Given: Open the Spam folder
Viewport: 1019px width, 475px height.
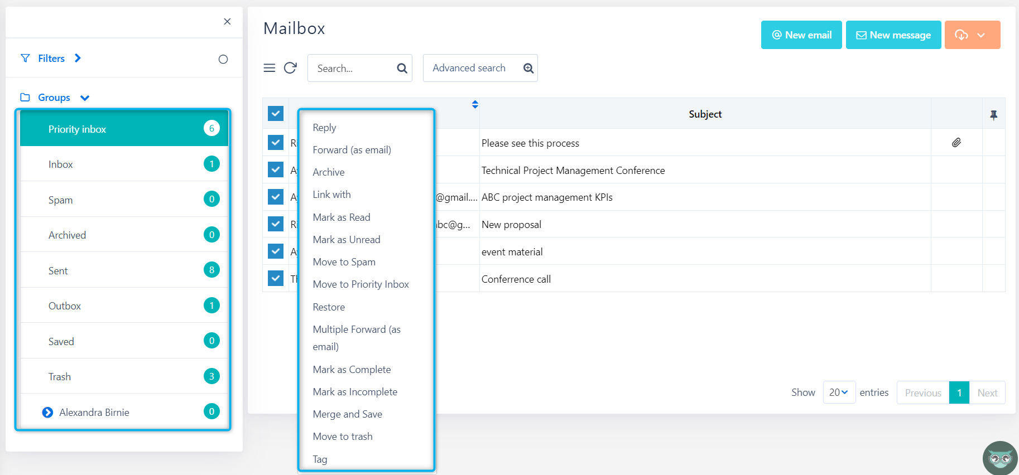Looking at the screenshot, I should click(x=124, y=200).
